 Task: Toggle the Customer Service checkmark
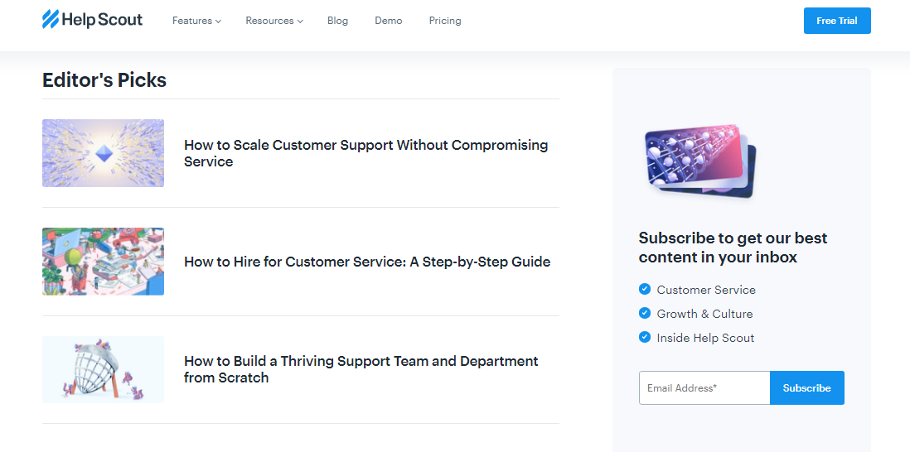[645, 289]
